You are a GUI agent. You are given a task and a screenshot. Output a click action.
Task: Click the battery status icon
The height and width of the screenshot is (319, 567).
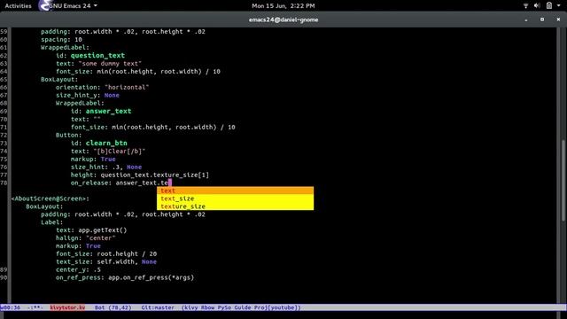(549, 5)
